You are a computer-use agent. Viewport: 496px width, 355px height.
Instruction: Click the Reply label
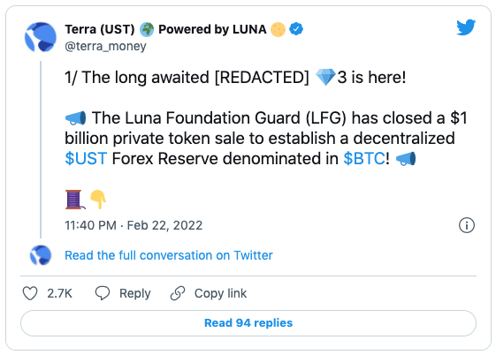[x=135, y=293]
